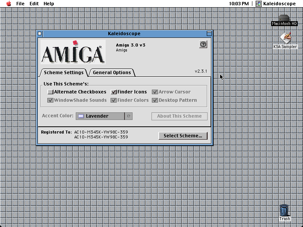Click the Use This Scheme's group label
Image resolution: width=303 pixels, height=227 pixels.
(66, 84)
